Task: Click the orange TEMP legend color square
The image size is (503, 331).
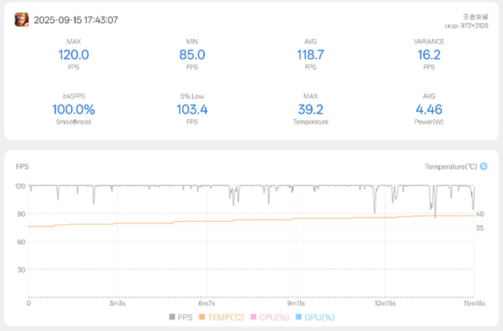Action: [x=202, y=317]
